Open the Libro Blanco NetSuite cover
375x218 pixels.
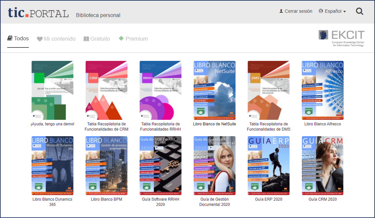click(215, 90)
